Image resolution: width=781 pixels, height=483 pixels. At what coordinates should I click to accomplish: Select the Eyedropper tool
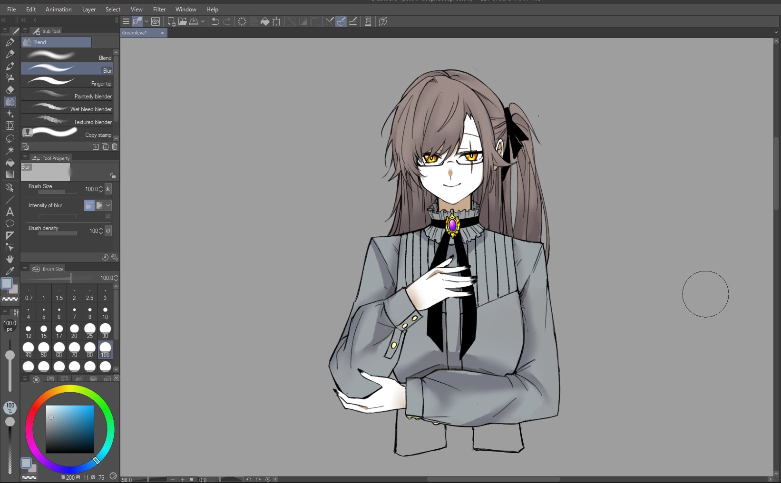tap(10, 271)
